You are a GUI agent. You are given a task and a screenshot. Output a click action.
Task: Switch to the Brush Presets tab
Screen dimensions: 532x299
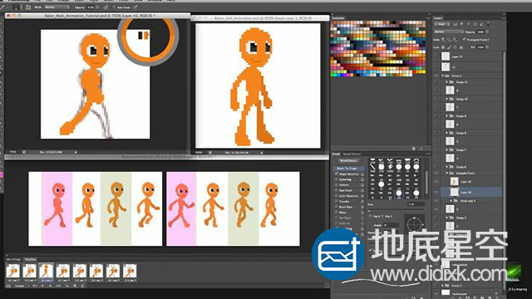point(352,154)
